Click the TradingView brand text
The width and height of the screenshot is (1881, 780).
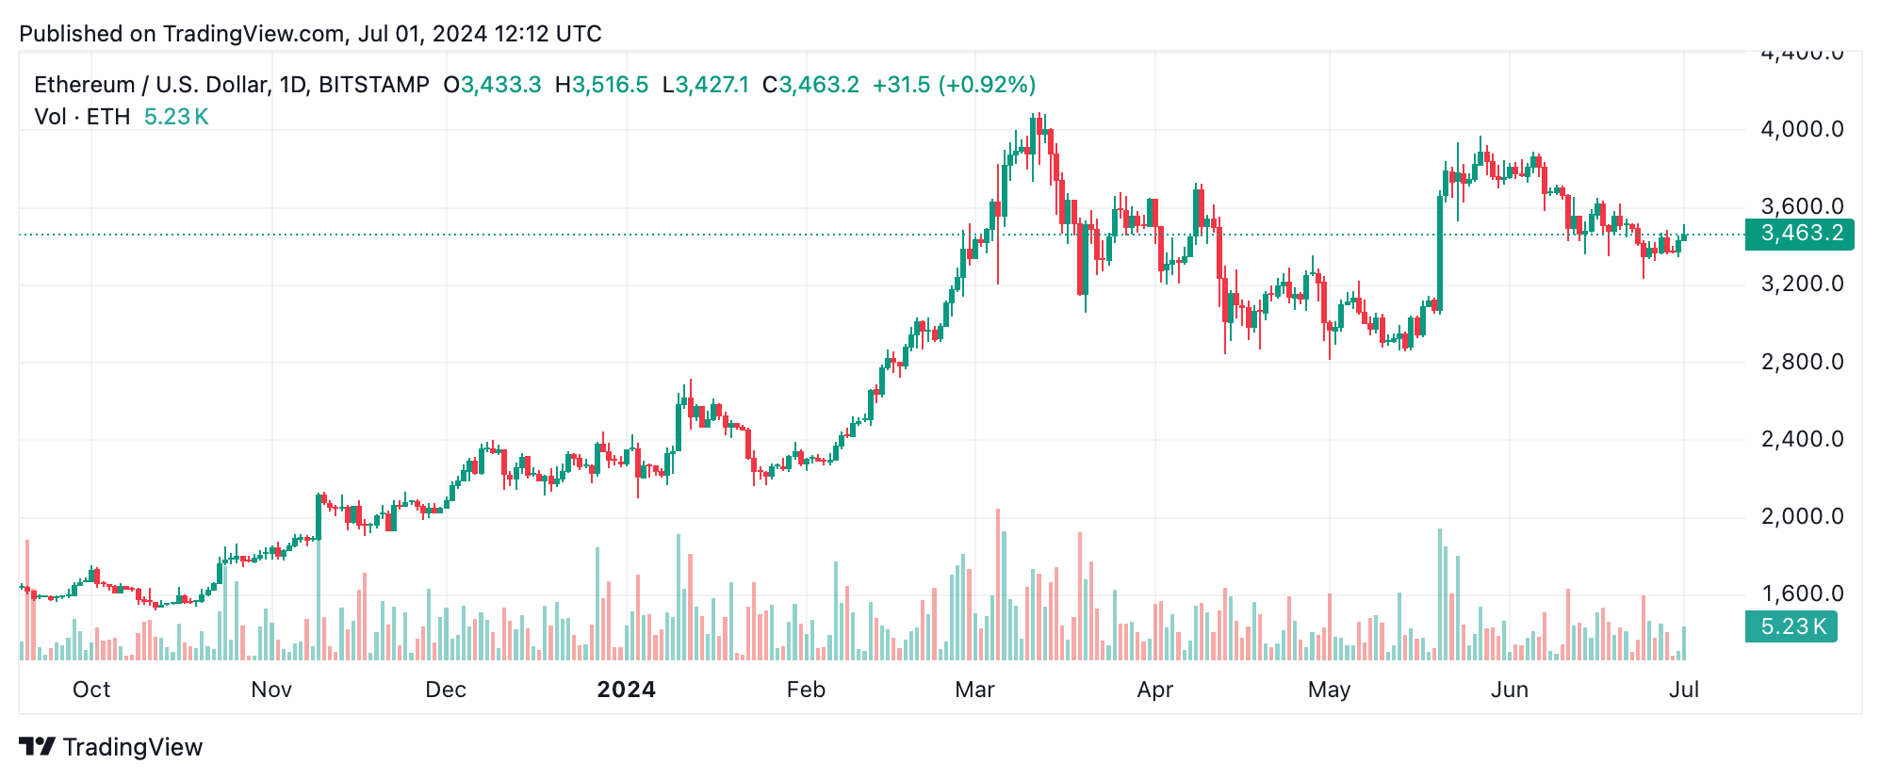click(133, 747)
